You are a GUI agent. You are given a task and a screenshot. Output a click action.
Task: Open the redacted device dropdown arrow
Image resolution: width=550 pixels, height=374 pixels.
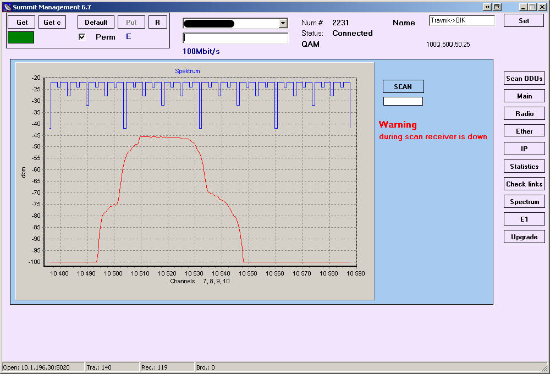(x=283, y=23)
